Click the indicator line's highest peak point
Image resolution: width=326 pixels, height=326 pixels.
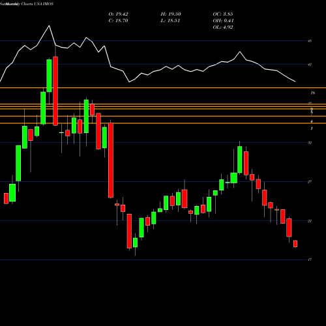coord(49,25)
